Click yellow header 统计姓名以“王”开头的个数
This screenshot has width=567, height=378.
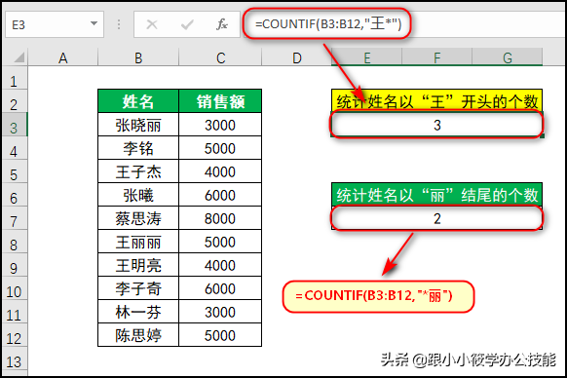[436, 101]
